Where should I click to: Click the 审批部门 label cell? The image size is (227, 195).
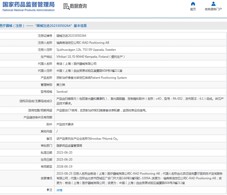point(46,145)
